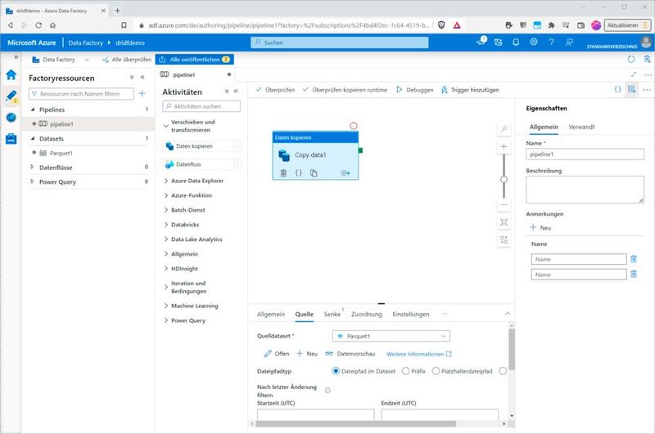Viewport: 655px width, 434px height.
Task: Zoom in on canvas with plus icon
Action: (x=504, y=147)
